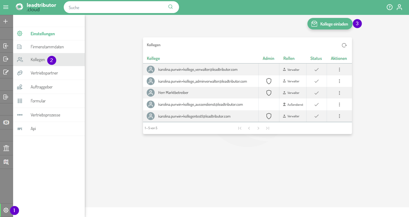Viewport: 409px width, 217px height.
Task: Click status checkmark for kollege_aussendienst row
Action: [317, 105]
